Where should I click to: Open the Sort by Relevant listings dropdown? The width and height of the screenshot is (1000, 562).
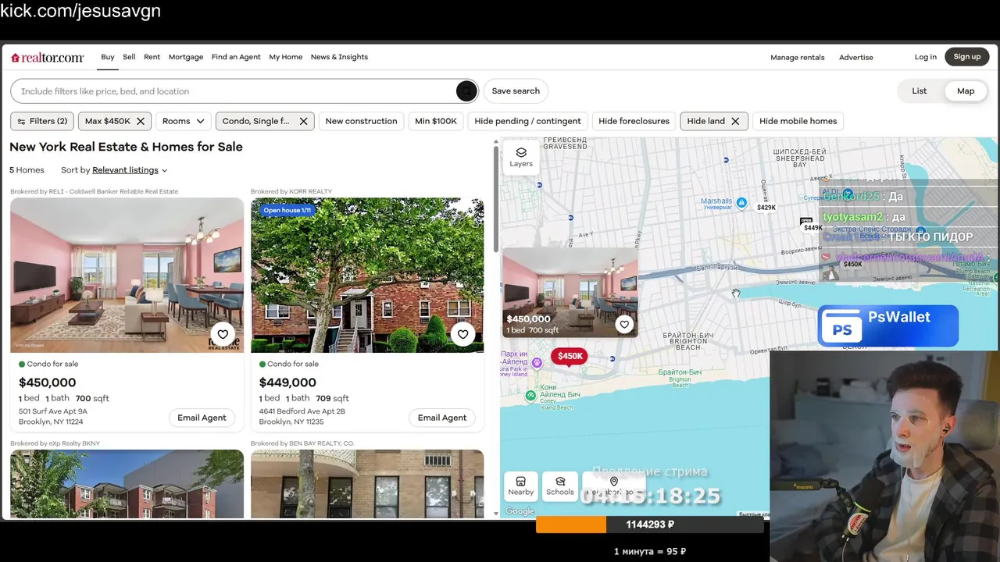tap(130, 170)
